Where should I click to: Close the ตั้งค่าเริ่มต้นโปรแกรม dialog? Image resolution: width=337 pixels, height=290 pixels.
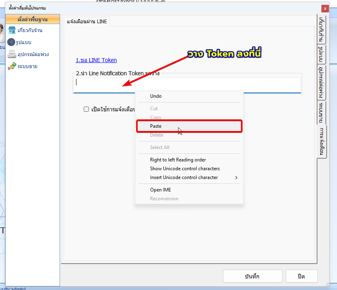[325, 8]
